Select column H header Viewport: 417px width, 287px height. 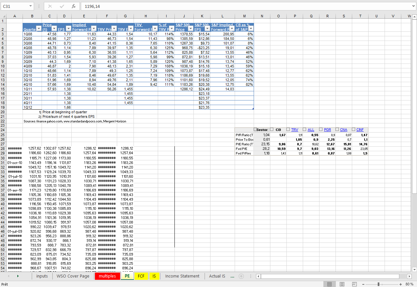pyautogui.click(x=146, y=16)
